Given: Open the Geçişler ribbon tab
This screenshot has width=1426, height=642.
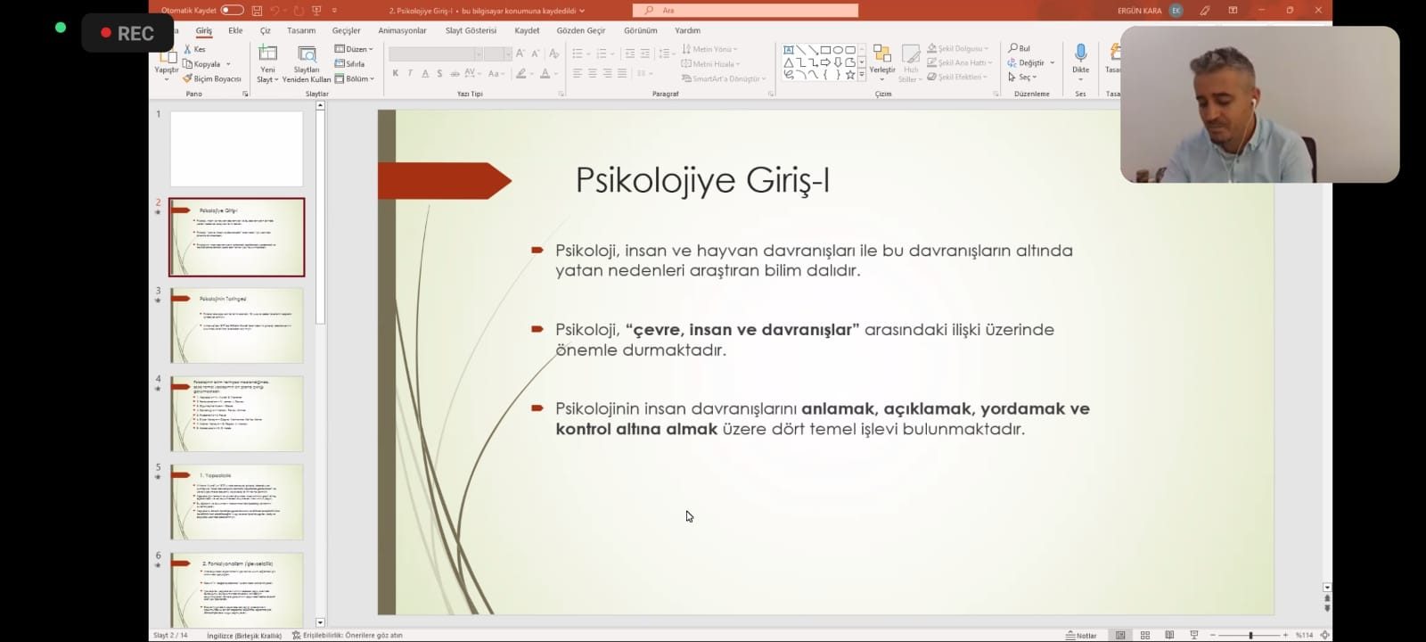Looking at the screenshot, I should (346, 30).
